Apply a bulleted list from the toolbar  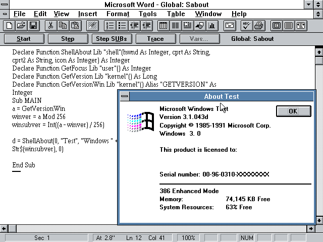point(122,26)
